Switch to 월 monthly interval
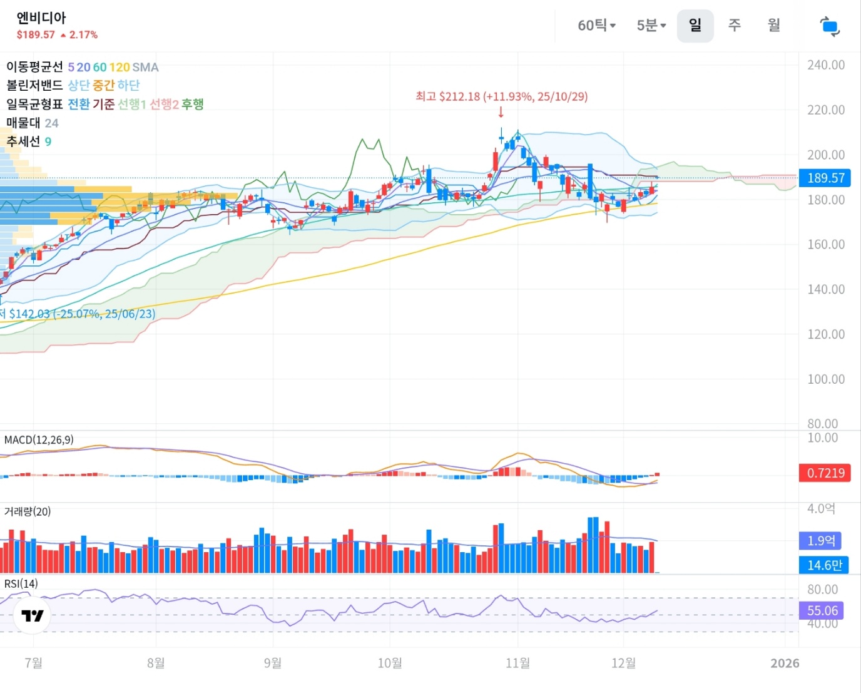 pyautogui.click(x=774, y=26)
